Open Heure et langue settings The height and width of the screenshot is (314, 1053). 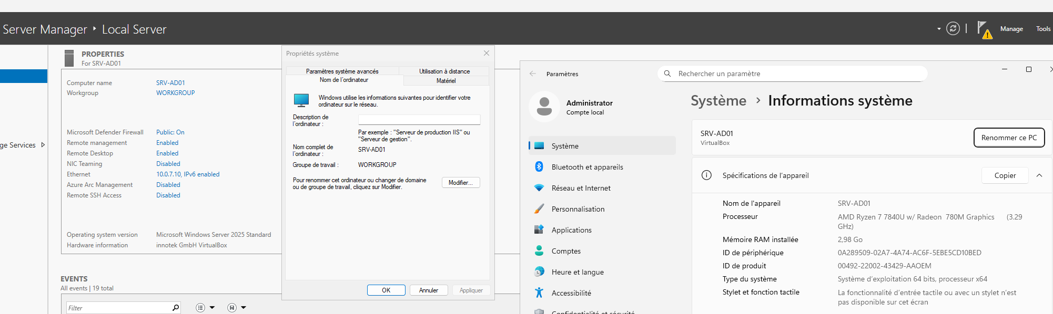tap(602, 272)
